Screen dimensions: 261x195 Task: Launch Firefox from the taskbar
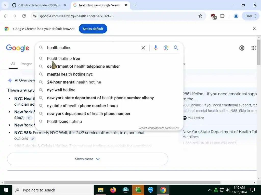[x=113, y=190]
